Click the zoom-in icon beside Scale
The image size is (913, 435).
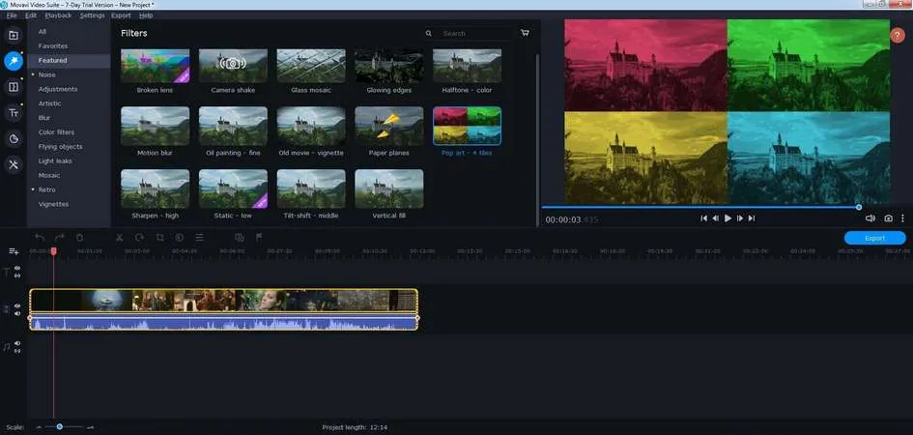90,427
